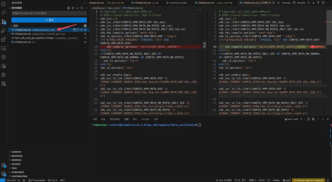
Task: Discard changes on the hpm_math CMakeLists.txt
Action: (78, 30)
